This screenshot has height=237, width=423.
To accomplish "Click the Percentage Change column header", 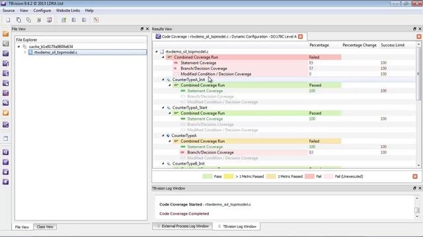I will tap(360, 45).
